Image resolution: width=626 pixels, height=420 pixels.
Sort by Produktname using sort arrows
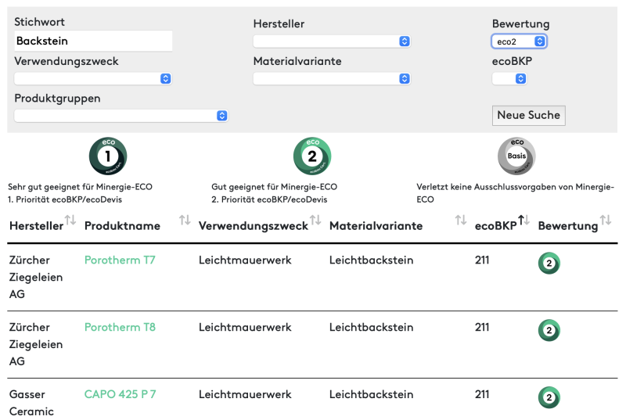click(x=185, y=220)
